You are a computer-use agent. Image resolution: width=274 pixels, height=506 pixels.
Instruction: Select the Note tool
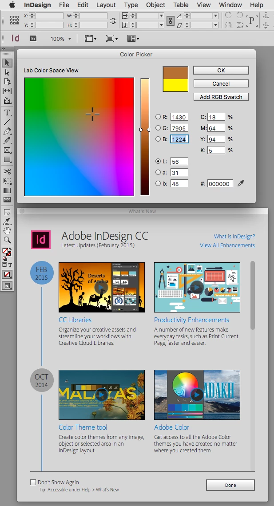pos(7,212)
